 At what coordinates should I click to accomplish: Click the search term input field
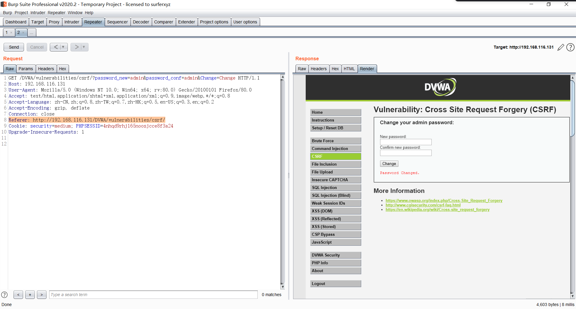pos(153,295)
